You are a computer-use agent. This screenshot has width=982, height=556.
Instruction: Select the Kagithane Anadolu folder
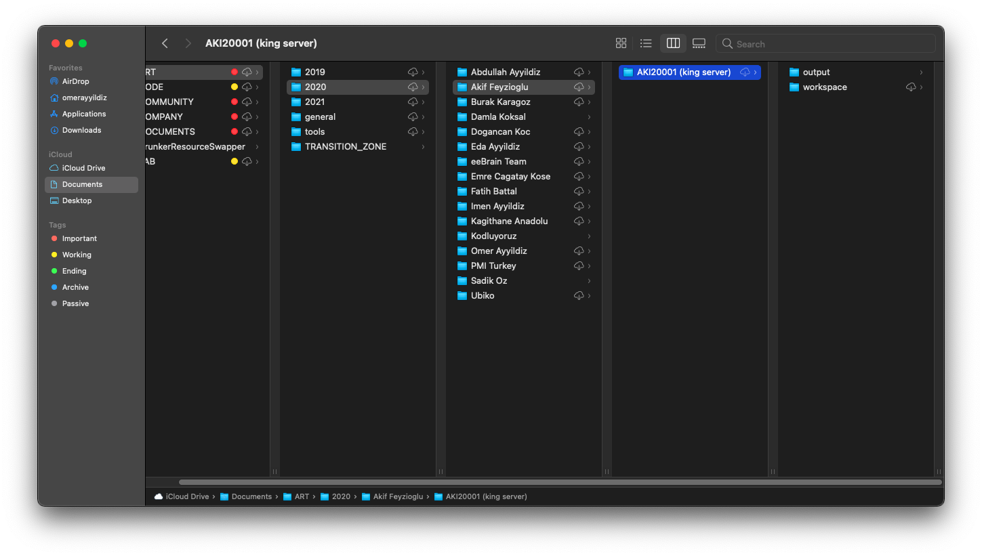pyautogui.click(x=524, y=221)
